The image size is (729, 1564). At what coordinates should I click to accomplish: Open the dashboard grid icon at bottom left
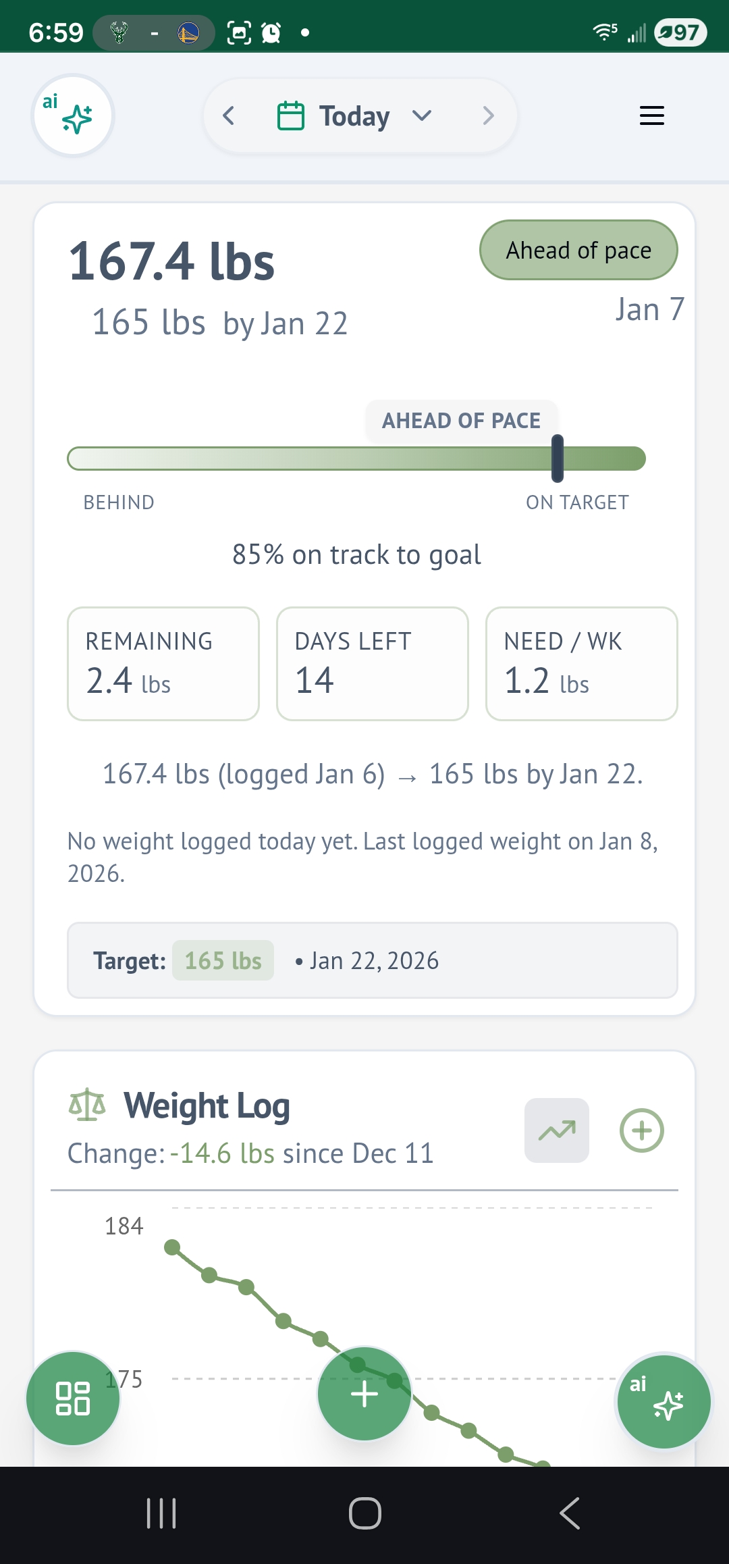(73, 1398)
